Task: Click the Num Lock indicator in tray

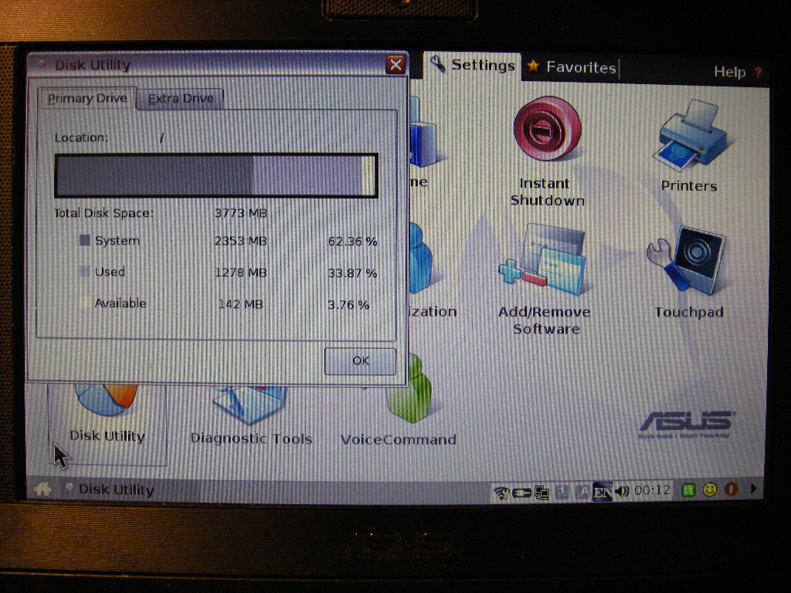Action: tap(562, 492)
